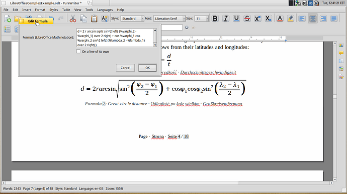This screenshot has width=347, height=194.
Task: Click the Clone formatting icon
Action: pyautogui.click(x=105, y=19)
